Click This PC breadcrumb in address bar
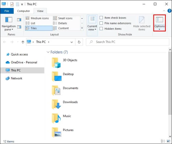172x144 pixels. pyautogui.click(x=41, y=42)
